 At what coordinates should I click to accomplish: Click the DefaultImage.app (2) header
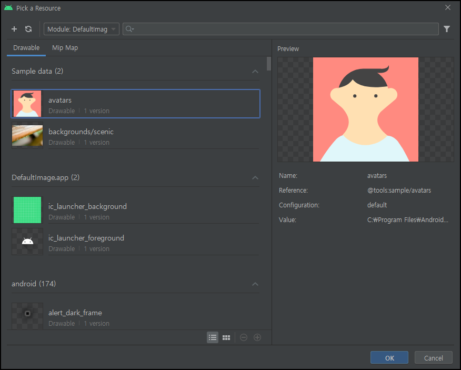point(46,177)
